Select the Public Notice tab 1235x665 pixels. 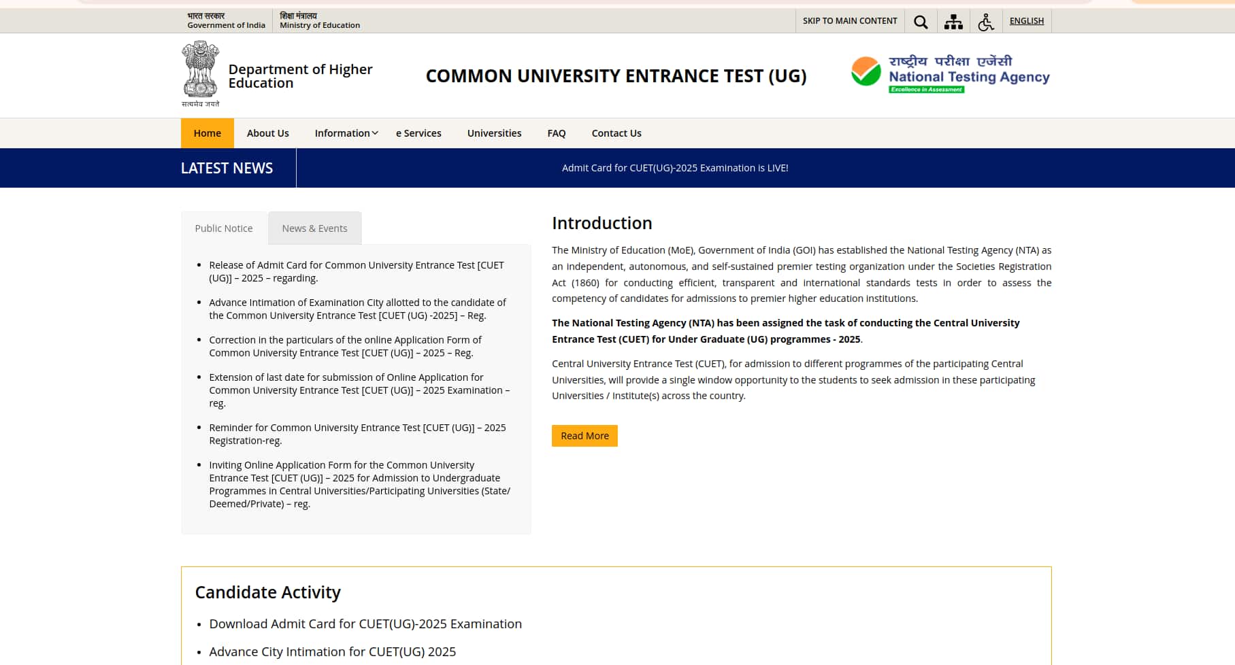point(223,228)
